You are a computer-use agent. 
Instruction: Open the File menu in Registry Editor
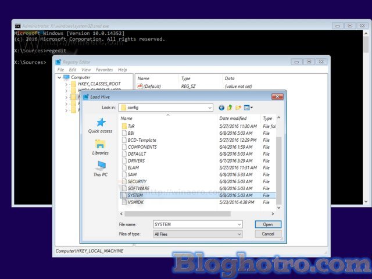coord(60,70)
